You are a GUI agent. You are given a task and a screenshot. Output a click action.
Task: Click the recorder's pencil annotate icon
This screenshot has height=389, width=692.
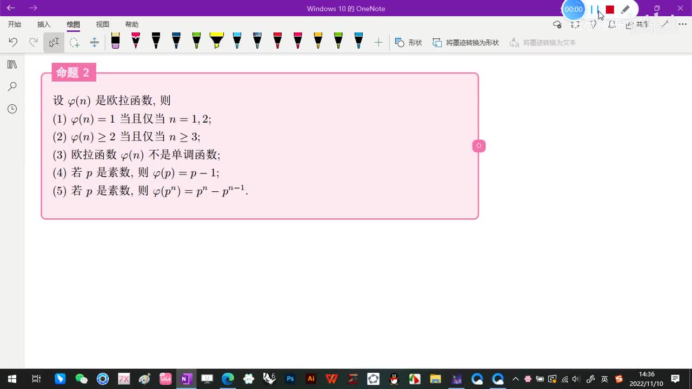pos(625,9)
